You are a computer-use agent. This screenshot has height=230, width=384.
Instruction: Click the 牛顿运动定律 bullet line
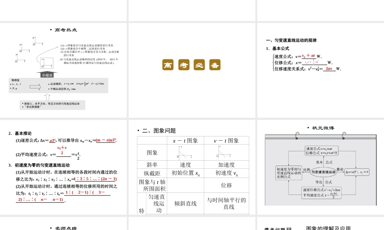coord(63,89)
